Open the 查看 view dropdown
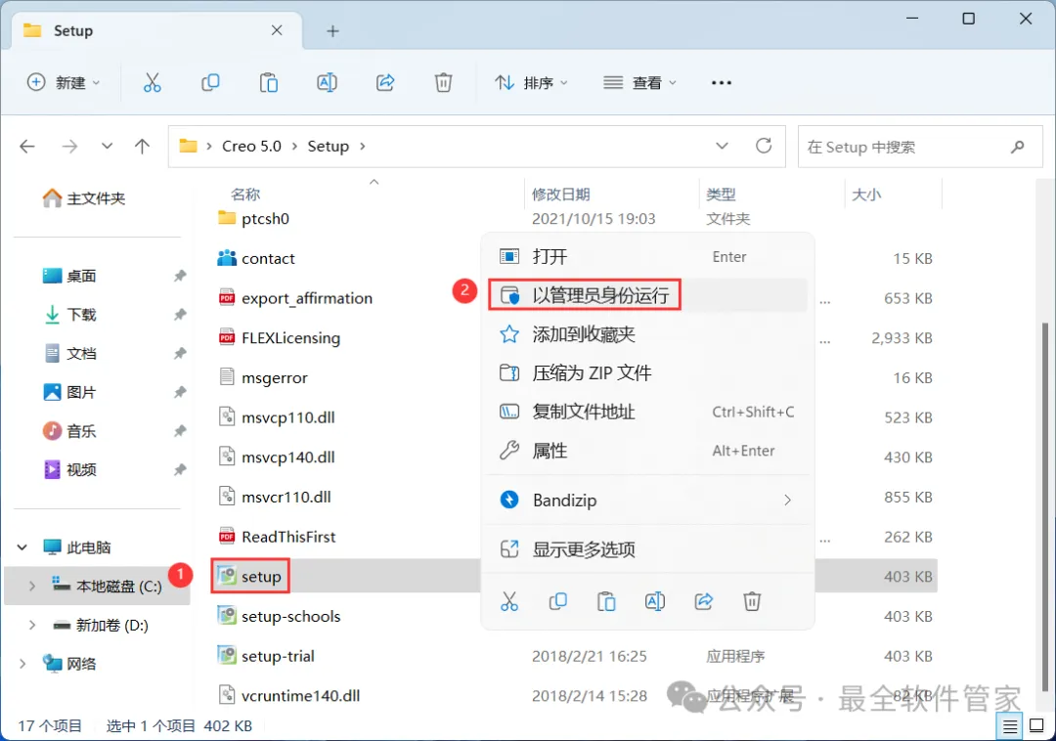 639,83
